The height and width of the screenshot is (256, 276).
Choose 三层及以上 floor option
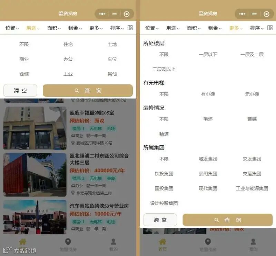(164, 69)
